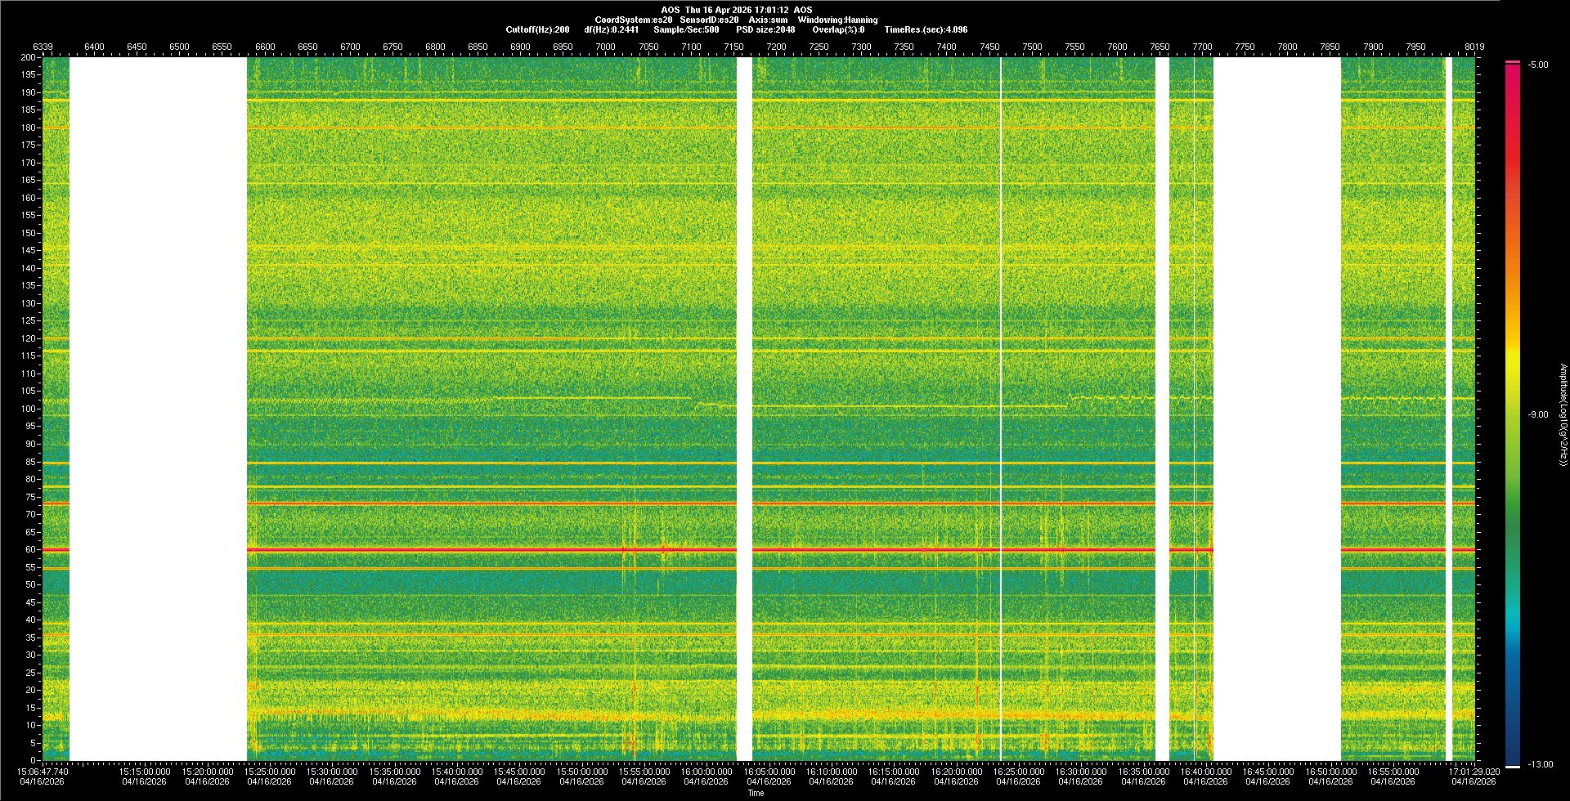The width and height of the screenshot is (1570, 801).
Task: Click the 200 Hz label on the frequency axis
Action: click(x=28, y=57)
